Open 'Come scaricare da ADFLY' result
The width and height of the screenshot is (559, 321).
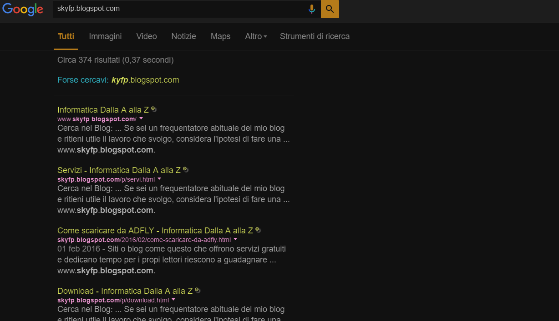point(155,230)
